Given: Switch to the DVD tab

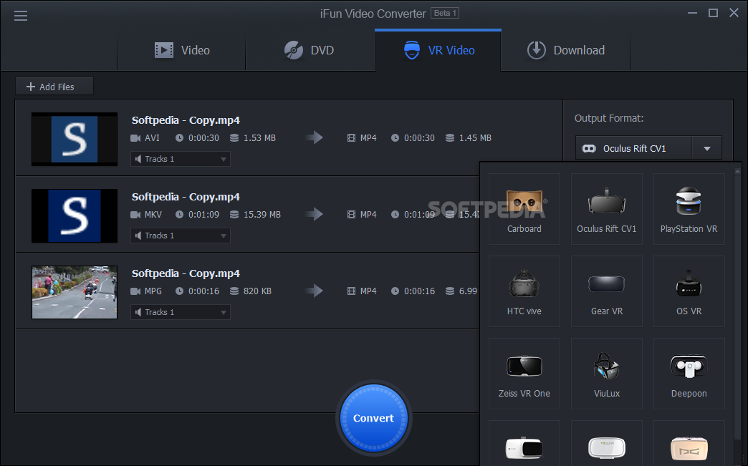Looking at the screenshot, I should (x=310, y=50).
